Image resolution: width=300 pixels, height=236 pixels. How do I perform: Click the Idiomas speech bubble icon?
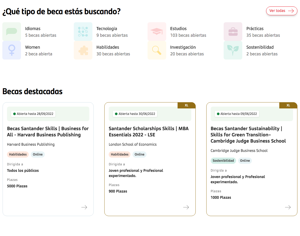[x=12, y=32]
